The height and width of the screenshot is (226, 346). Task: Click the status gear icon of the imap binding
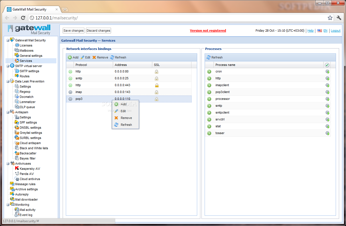pos(70,92)
